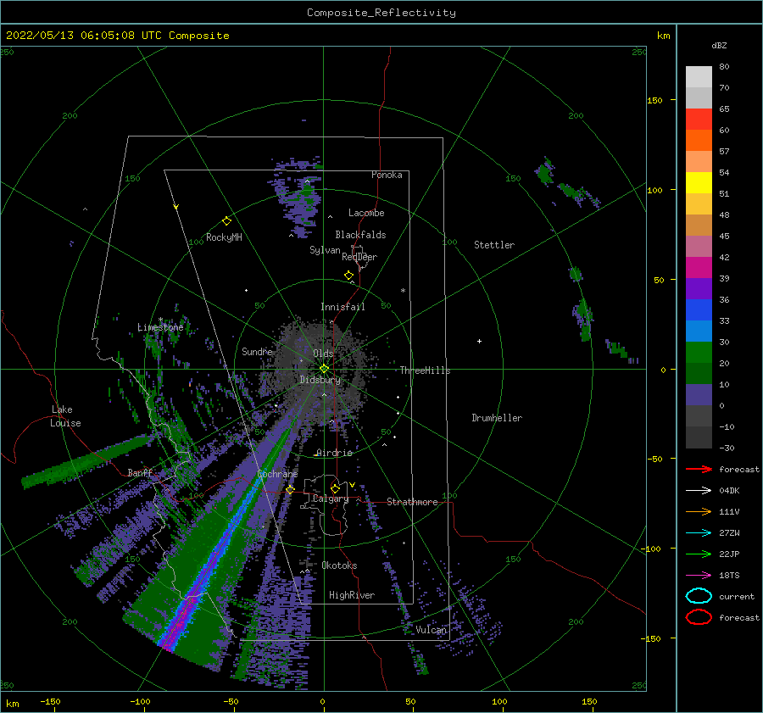This screenshot has height=713, width=763.
Task: Click the 'RockyMH' label
Action: pos(224,237)
